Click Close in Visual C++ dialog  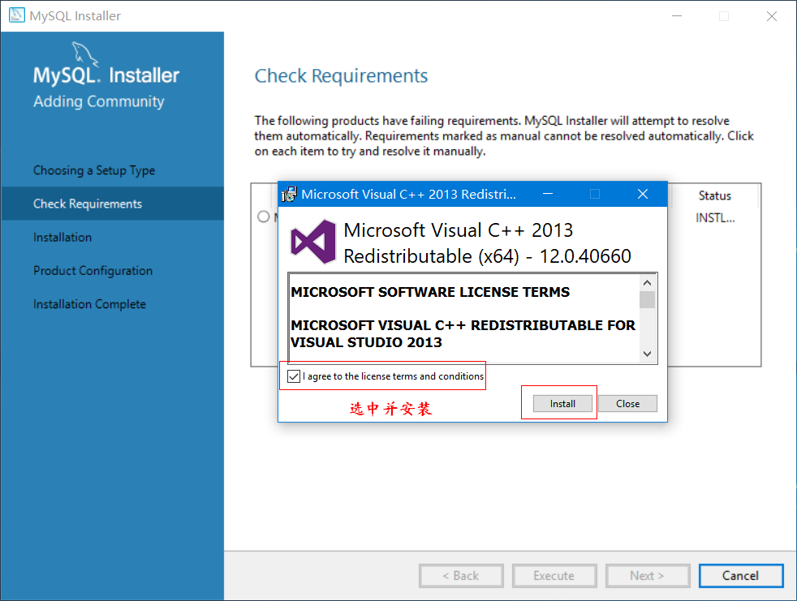(x=627, y=403)
